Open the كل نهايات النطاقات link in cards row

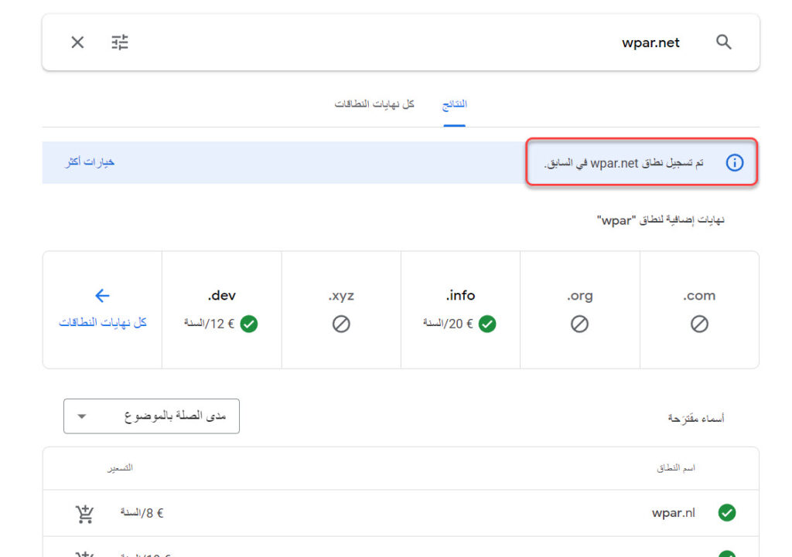pyautogui.click(x=103, y=322)
